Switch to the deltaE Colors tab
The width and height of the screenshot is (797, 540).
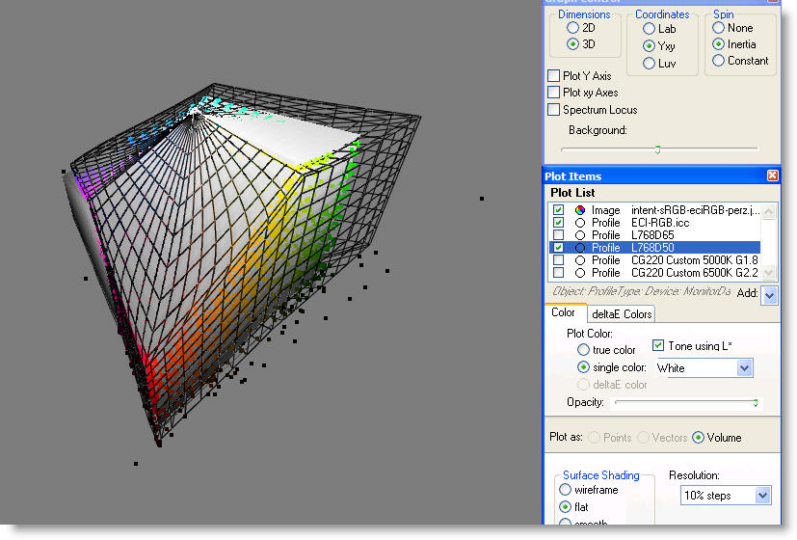(x=621, y=313)
